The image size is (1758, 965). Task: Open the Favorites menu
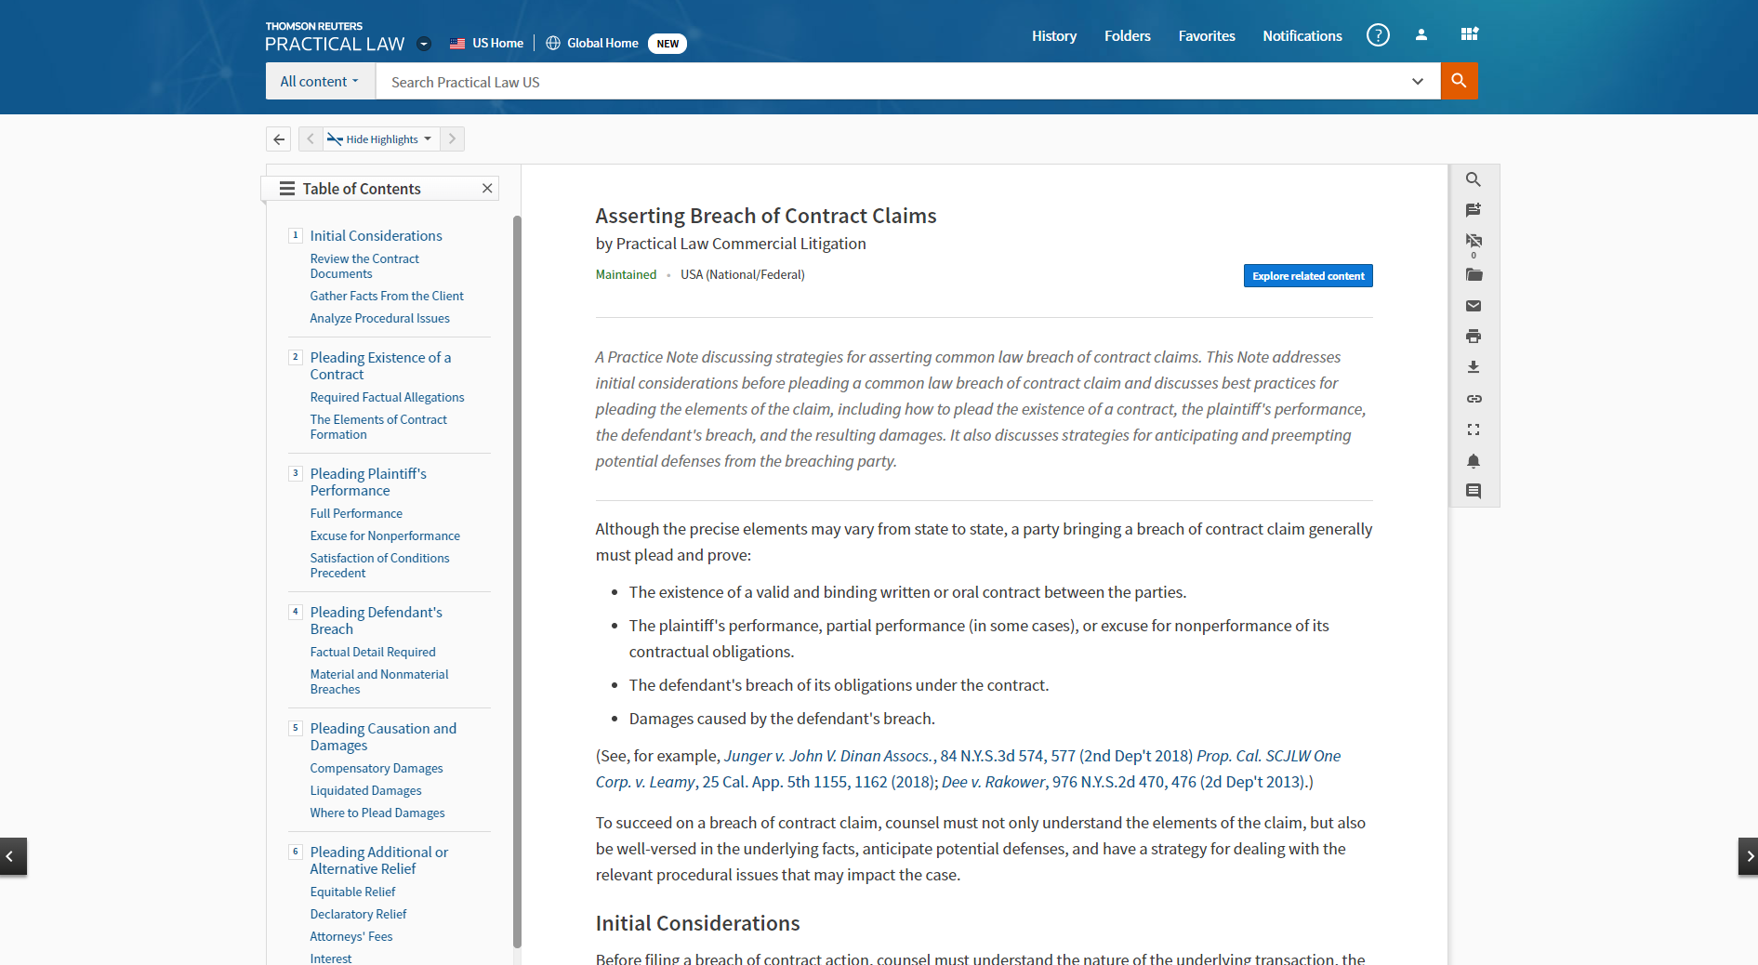(1206, 36)
